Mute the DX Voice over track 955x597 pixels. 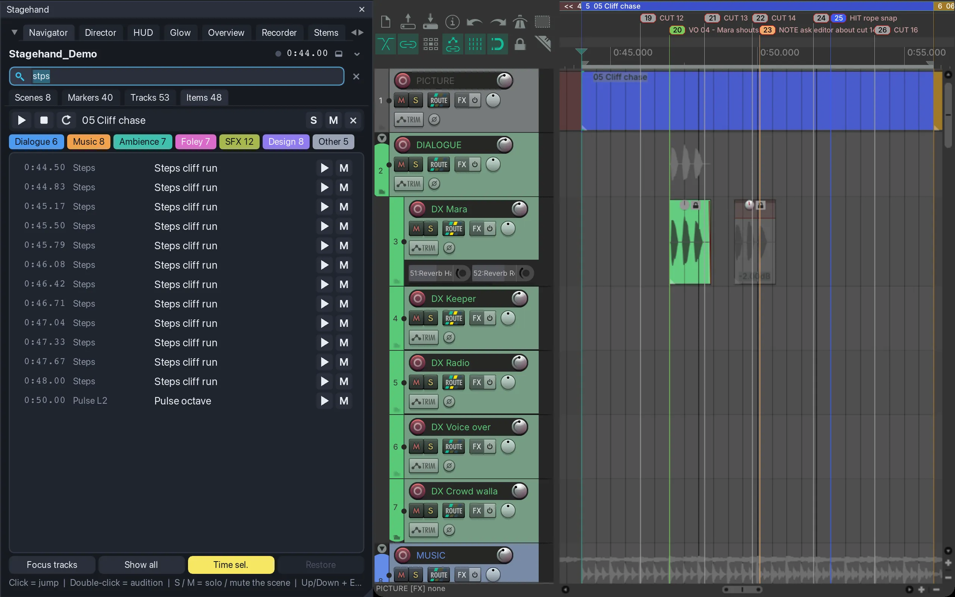(x=416, y=447)
